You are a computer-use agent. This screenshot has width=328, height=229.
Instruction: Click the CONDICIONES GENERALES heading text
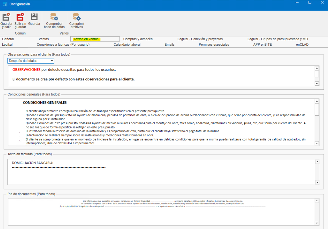45,103
